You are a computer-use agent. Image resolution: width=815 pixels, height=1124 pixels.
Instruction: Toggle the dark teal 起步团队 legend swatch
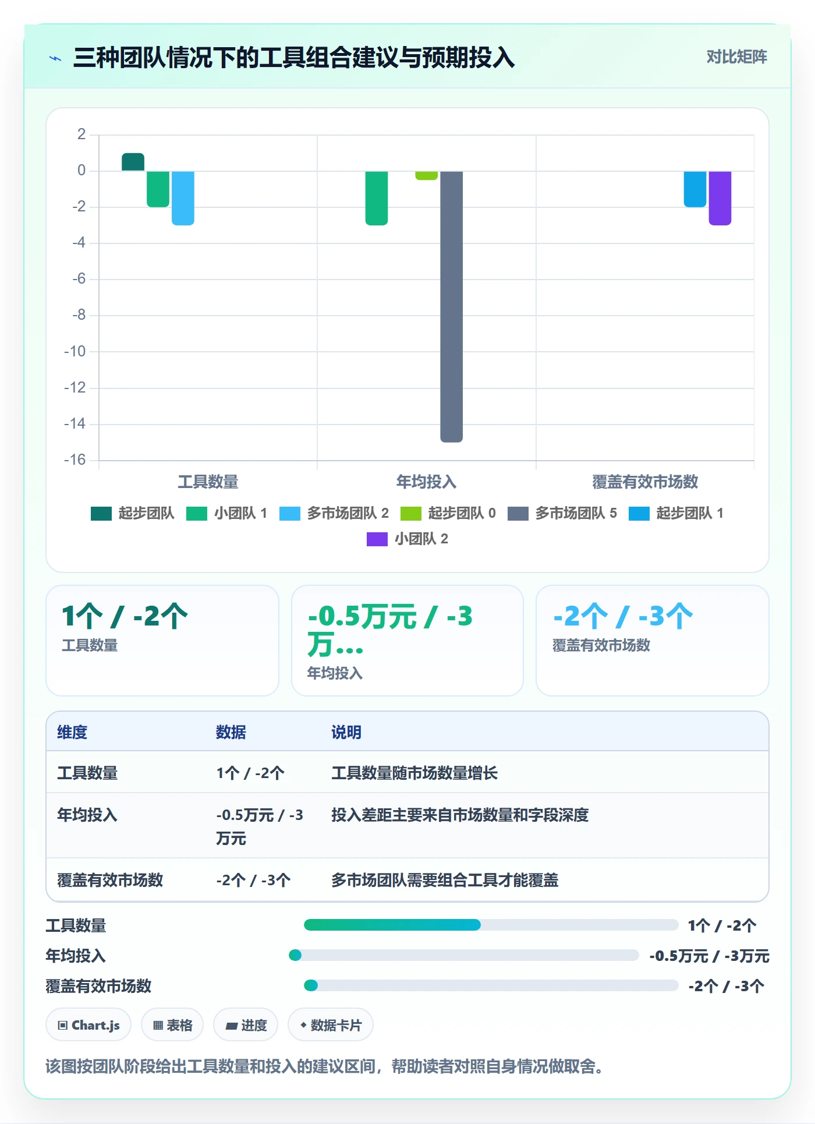click(101, 513)
